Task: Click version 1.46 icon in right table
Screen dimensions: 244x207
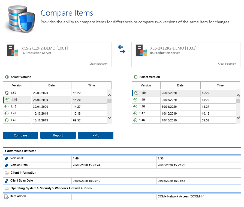Action: 135,120
